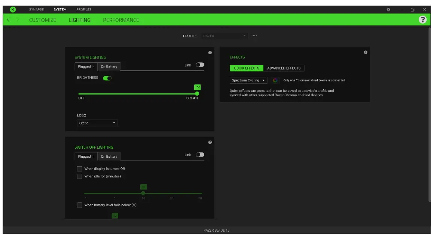Expand the Spectrum Cycling effect dropdown
This screenshot has height=235, width=440.
(x=248, y=80)
